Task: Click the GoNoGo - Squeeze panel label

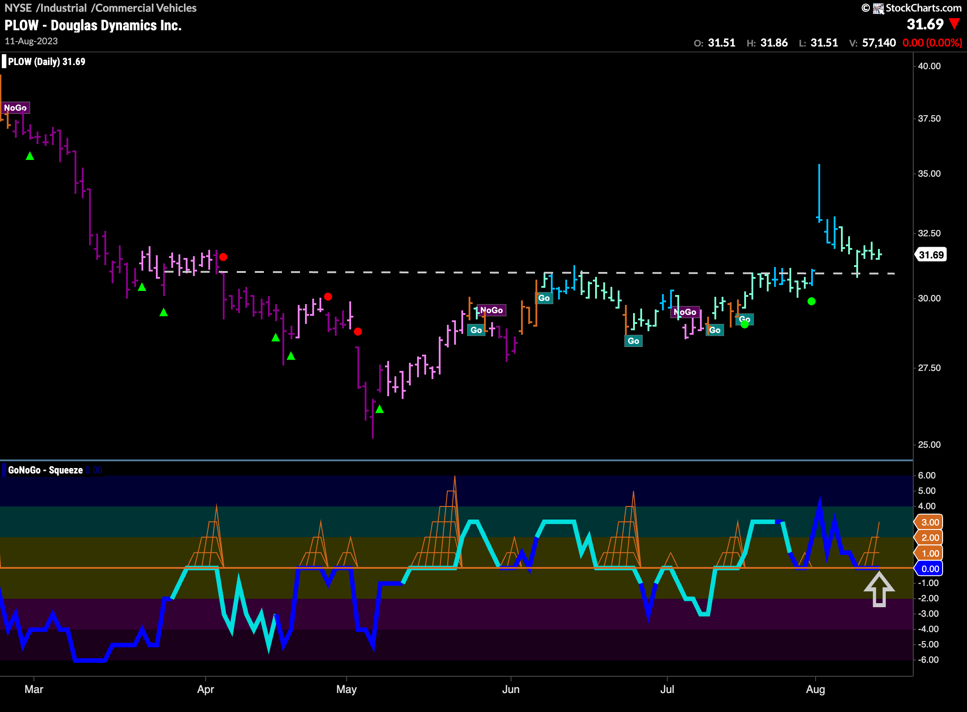Action: pos(45,470)
